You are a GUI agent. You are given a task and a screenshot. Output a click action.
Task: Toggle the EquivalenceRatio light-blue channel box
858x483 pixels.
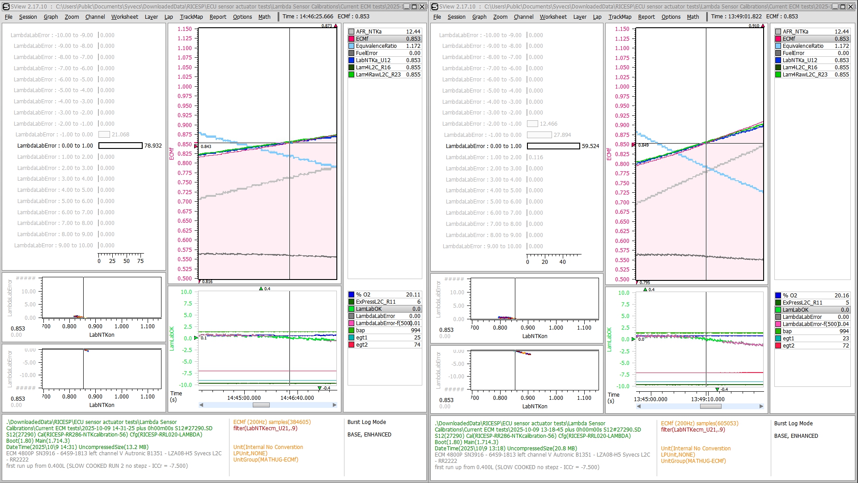click(x=352, y=46)
